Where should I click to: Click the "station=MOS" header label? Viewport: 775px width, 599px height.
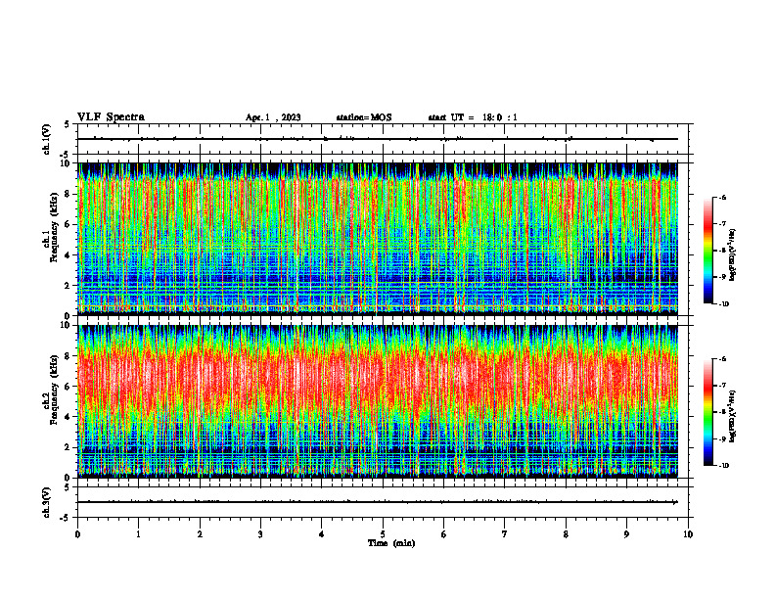[364, 117]
